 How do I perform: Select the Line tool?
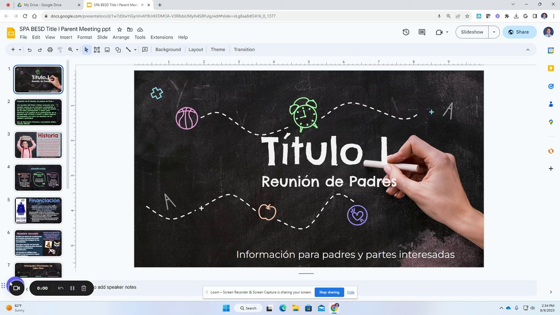128,50
